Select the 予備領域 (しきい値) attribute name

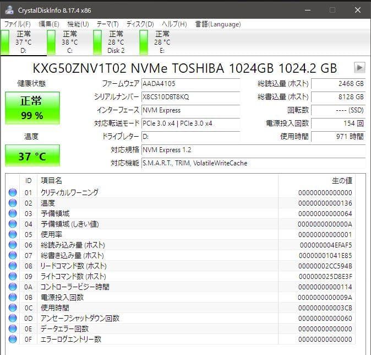pos(69,224)
